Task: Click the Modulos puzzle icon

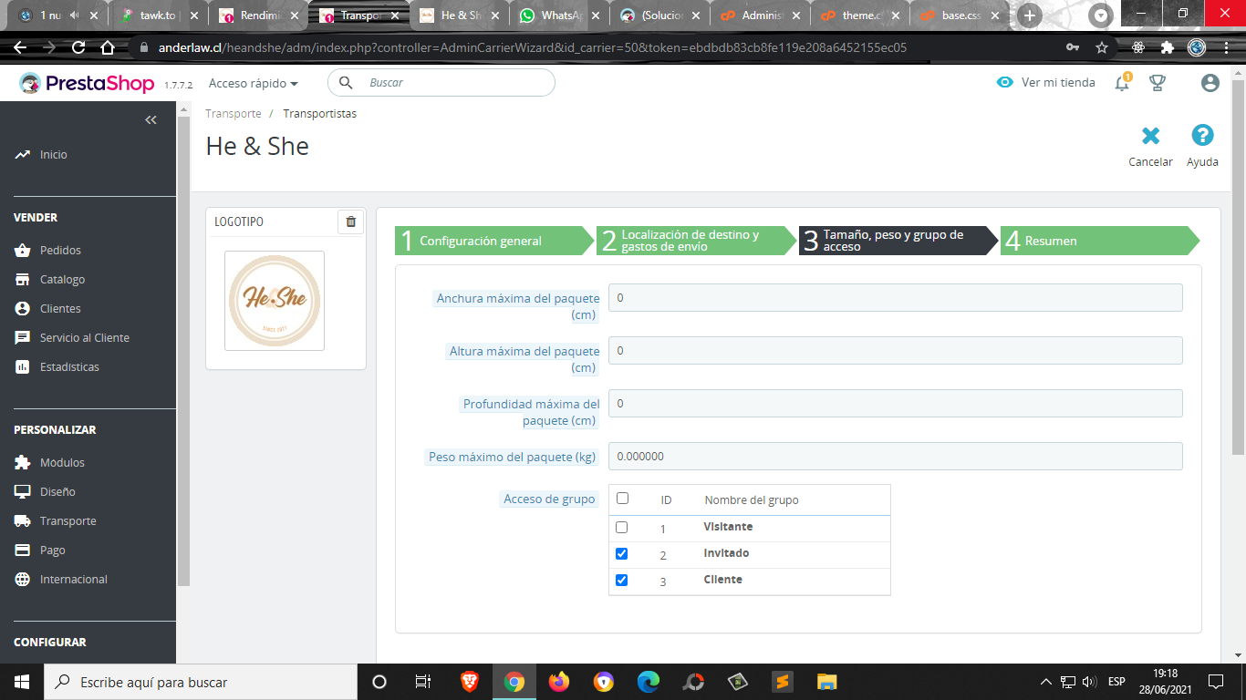Action: point(23,462)
